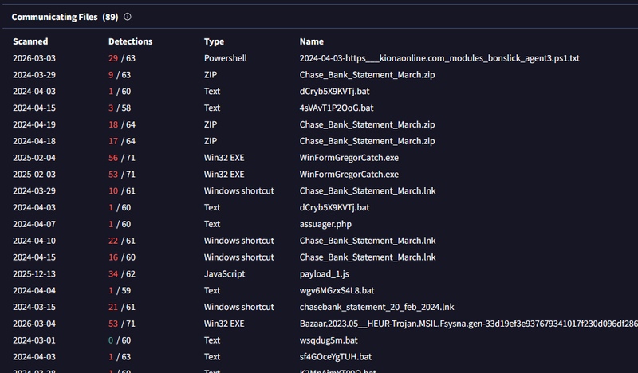Viewport: 638px width, 373px height.
Task: Click the 2024-03-15 scanned date
Action: pyautogui.click(x=34, y=307)
